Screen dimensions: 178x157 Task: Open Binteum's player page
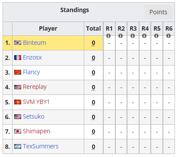point(35,43)
